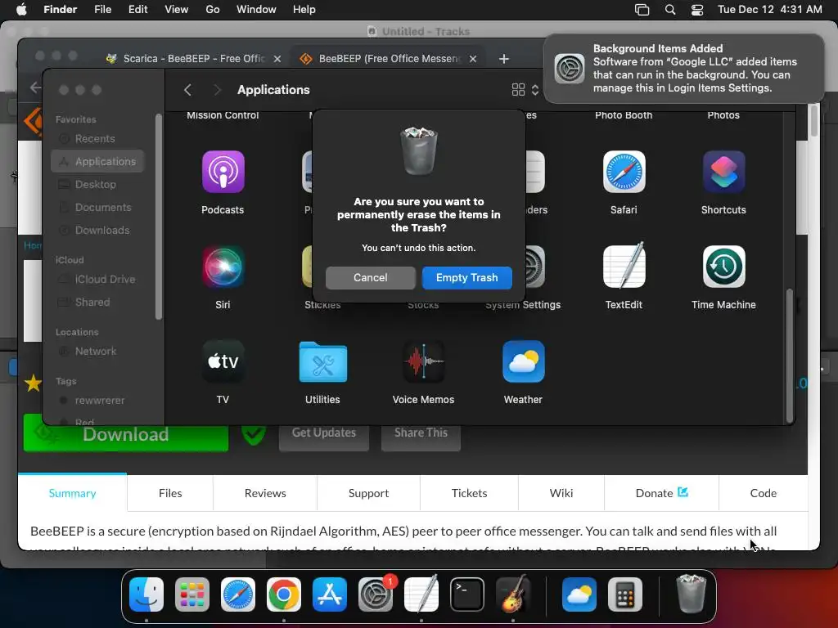The height and width of the screenshot is (628, 838).
Task: Open the Apple TV app icon
Action: [x=223, y=361]
